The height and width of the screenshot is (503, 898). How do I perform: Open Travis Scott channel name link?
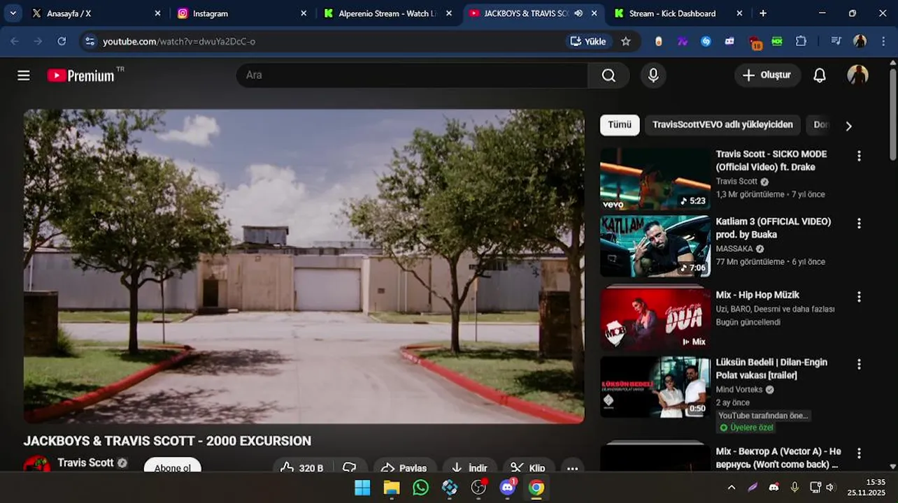click(85, 462)
